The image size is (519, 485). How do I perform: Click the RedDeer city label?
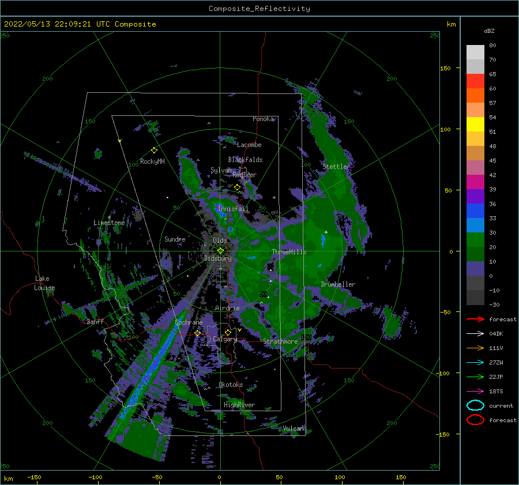click(245, 175)
